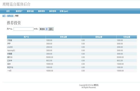
Task: Click effective amount 9932.00 under 有效金额
Action: click(120, 61)
